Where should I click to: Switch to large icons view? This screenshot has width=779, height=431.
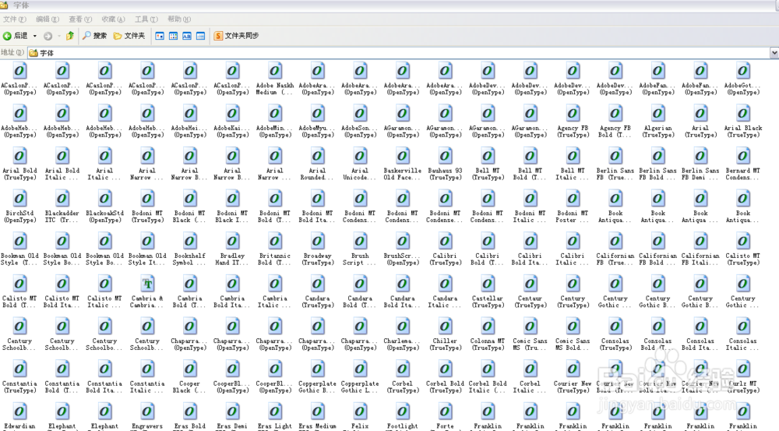pos(160,36)
